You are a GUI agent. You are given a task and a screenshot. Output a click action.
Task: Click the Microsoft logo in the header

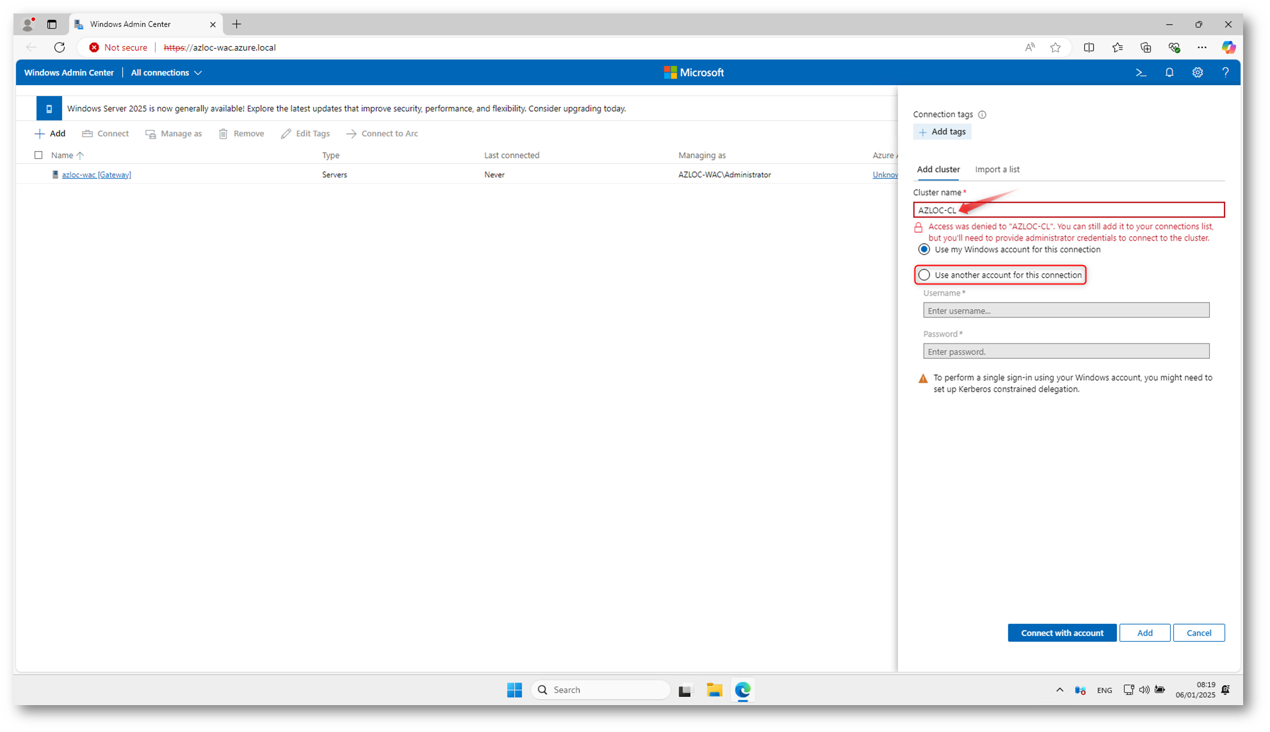tap(693, 73)
